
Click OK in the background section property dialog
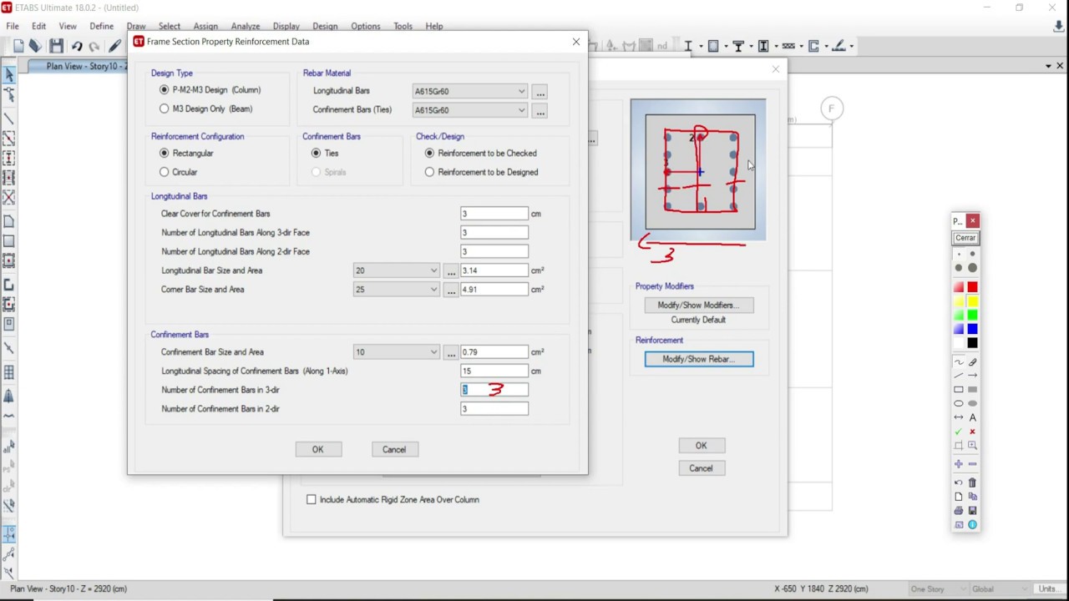pos(702,446)
